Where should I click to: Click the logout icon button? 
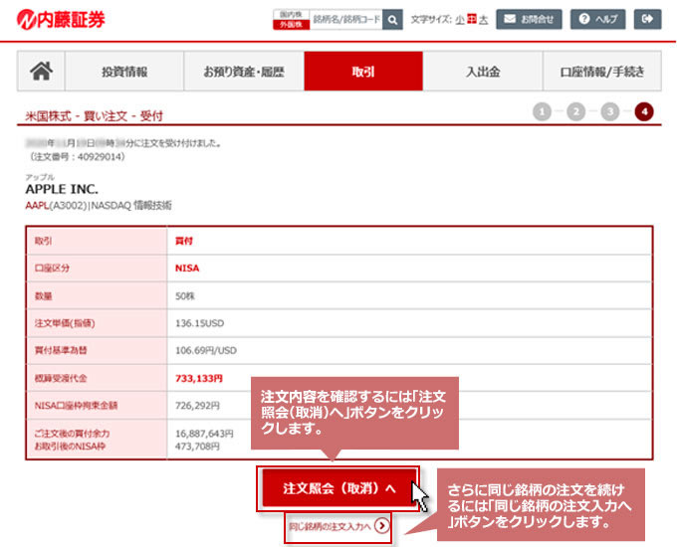tap(647, 19)
